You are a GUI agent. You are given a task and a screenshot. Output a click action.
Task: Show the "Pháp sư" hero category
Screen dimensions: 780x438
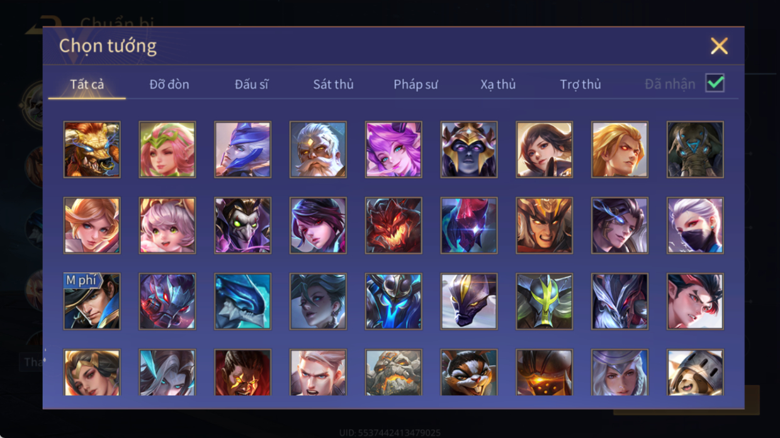click(415, 84)
